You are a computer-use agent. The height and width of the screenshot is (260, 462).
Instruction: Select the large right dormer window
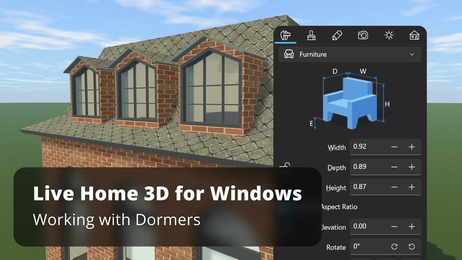pos(212,88)
